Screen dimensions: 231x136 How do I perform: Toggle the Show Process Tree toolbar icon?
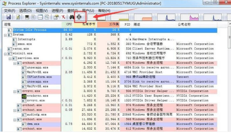click(33, 17)
